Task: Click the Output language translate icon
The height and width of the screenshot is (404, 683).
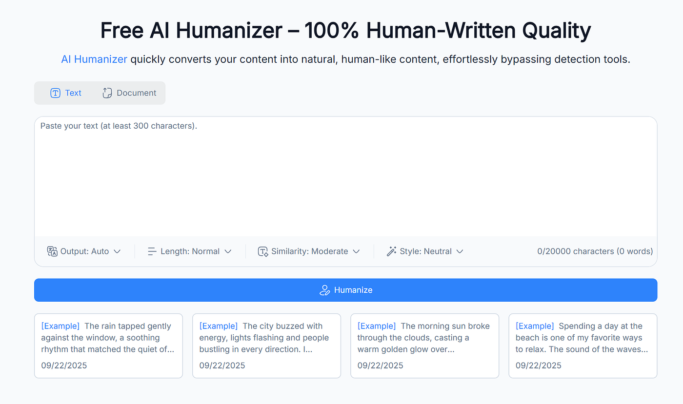Action: point(52,251)
